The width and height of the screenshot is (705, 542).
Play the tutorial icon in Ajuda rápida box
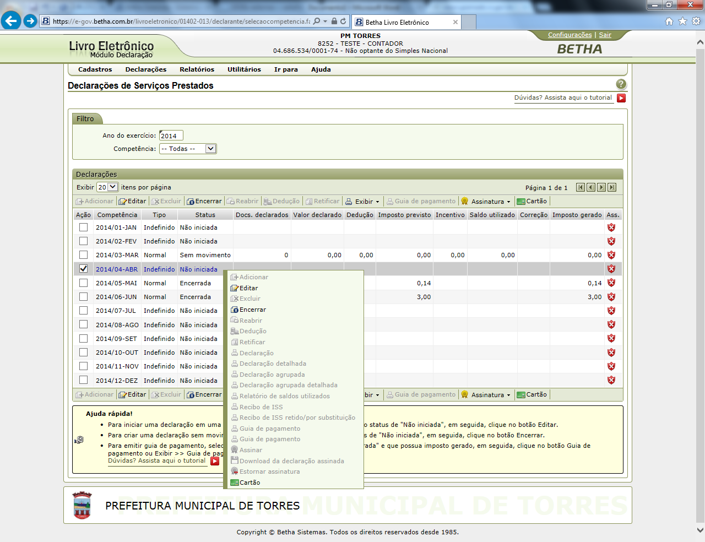click(215, 461)
